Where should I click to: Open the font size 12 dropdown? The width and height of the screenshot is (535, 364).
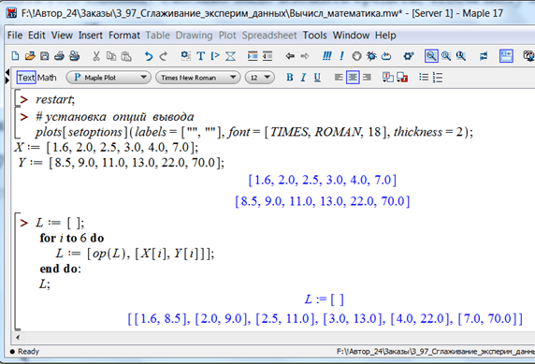(260, 78)
